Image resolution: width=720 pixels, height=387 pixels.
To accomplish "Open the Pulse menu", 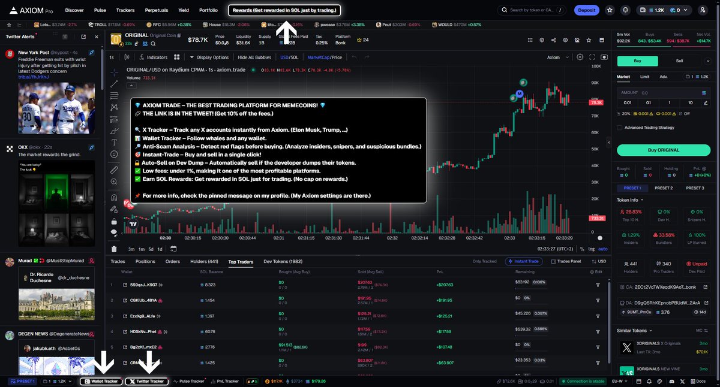I will (100, 10).
